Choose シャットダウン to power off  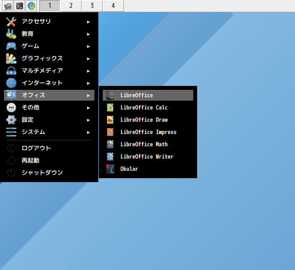[49, 173]
